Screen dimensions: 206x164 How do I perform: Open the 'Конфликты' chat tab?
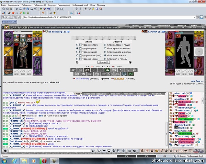[157, 94]
